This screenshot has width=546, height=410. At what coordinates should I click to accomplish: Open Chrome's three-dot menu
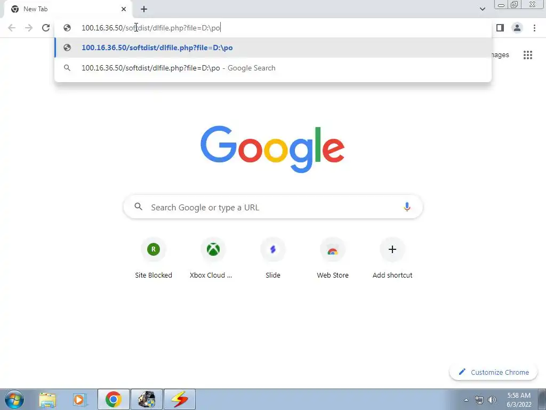534,28
